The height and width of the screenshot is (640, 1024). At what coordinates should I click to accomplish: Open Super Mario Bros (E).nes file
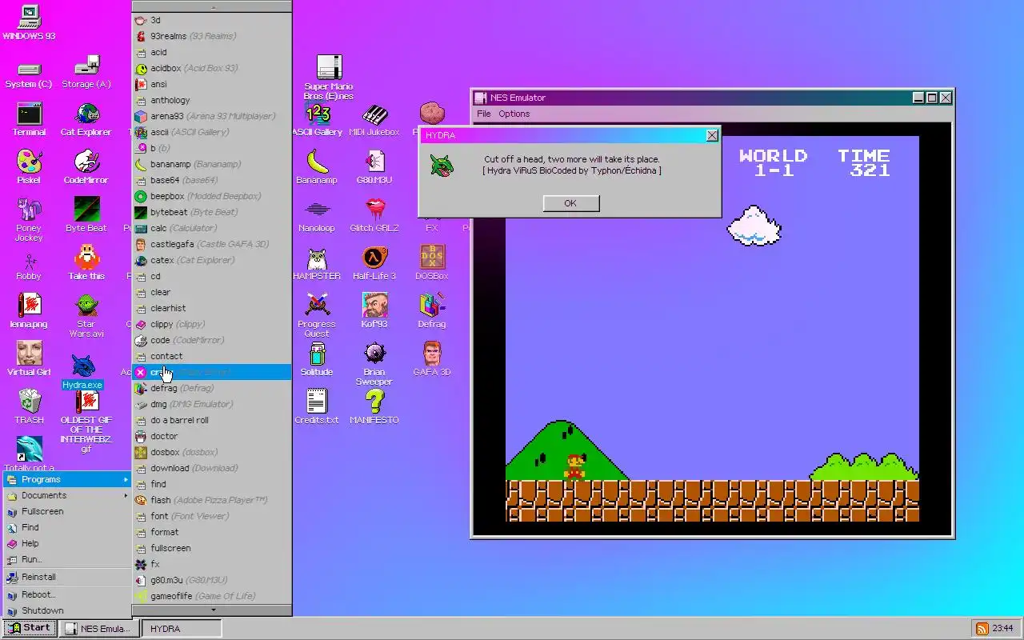(329, 78)
